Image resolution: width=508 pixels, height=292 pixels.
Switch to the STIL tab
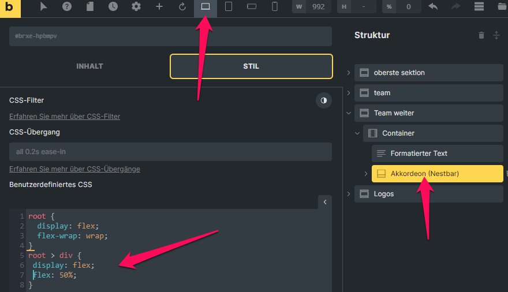click(x=251, y=66)
